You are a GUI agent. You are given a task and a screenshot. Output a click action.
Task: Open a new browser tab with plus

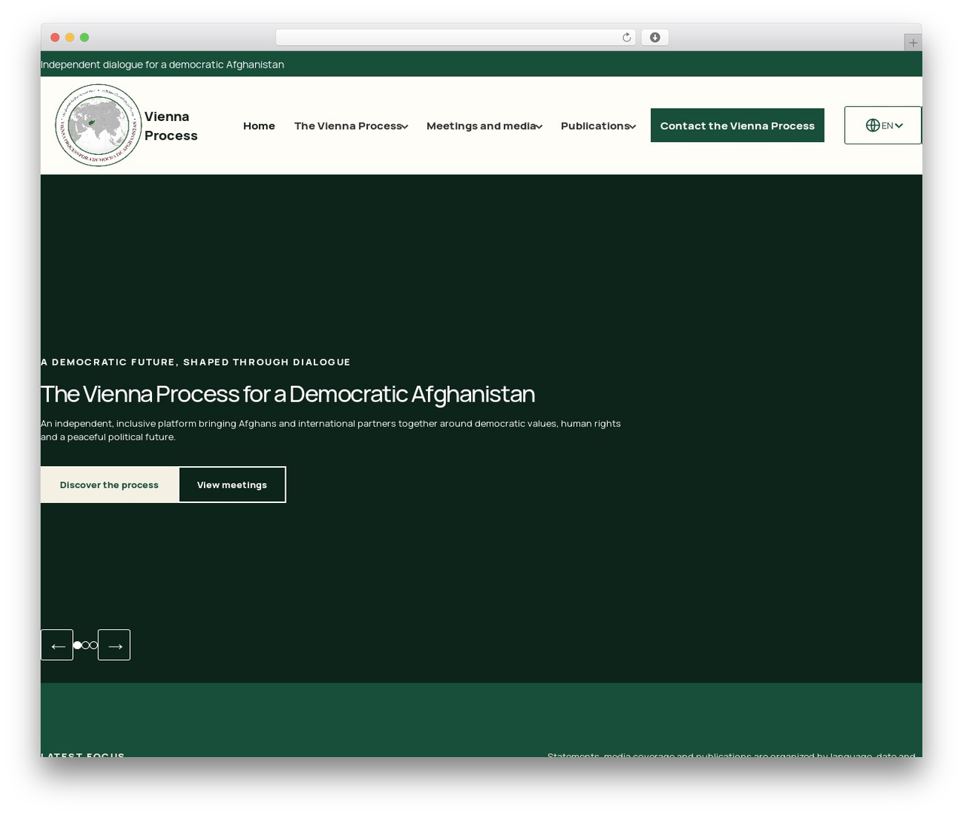click(913, 43)
